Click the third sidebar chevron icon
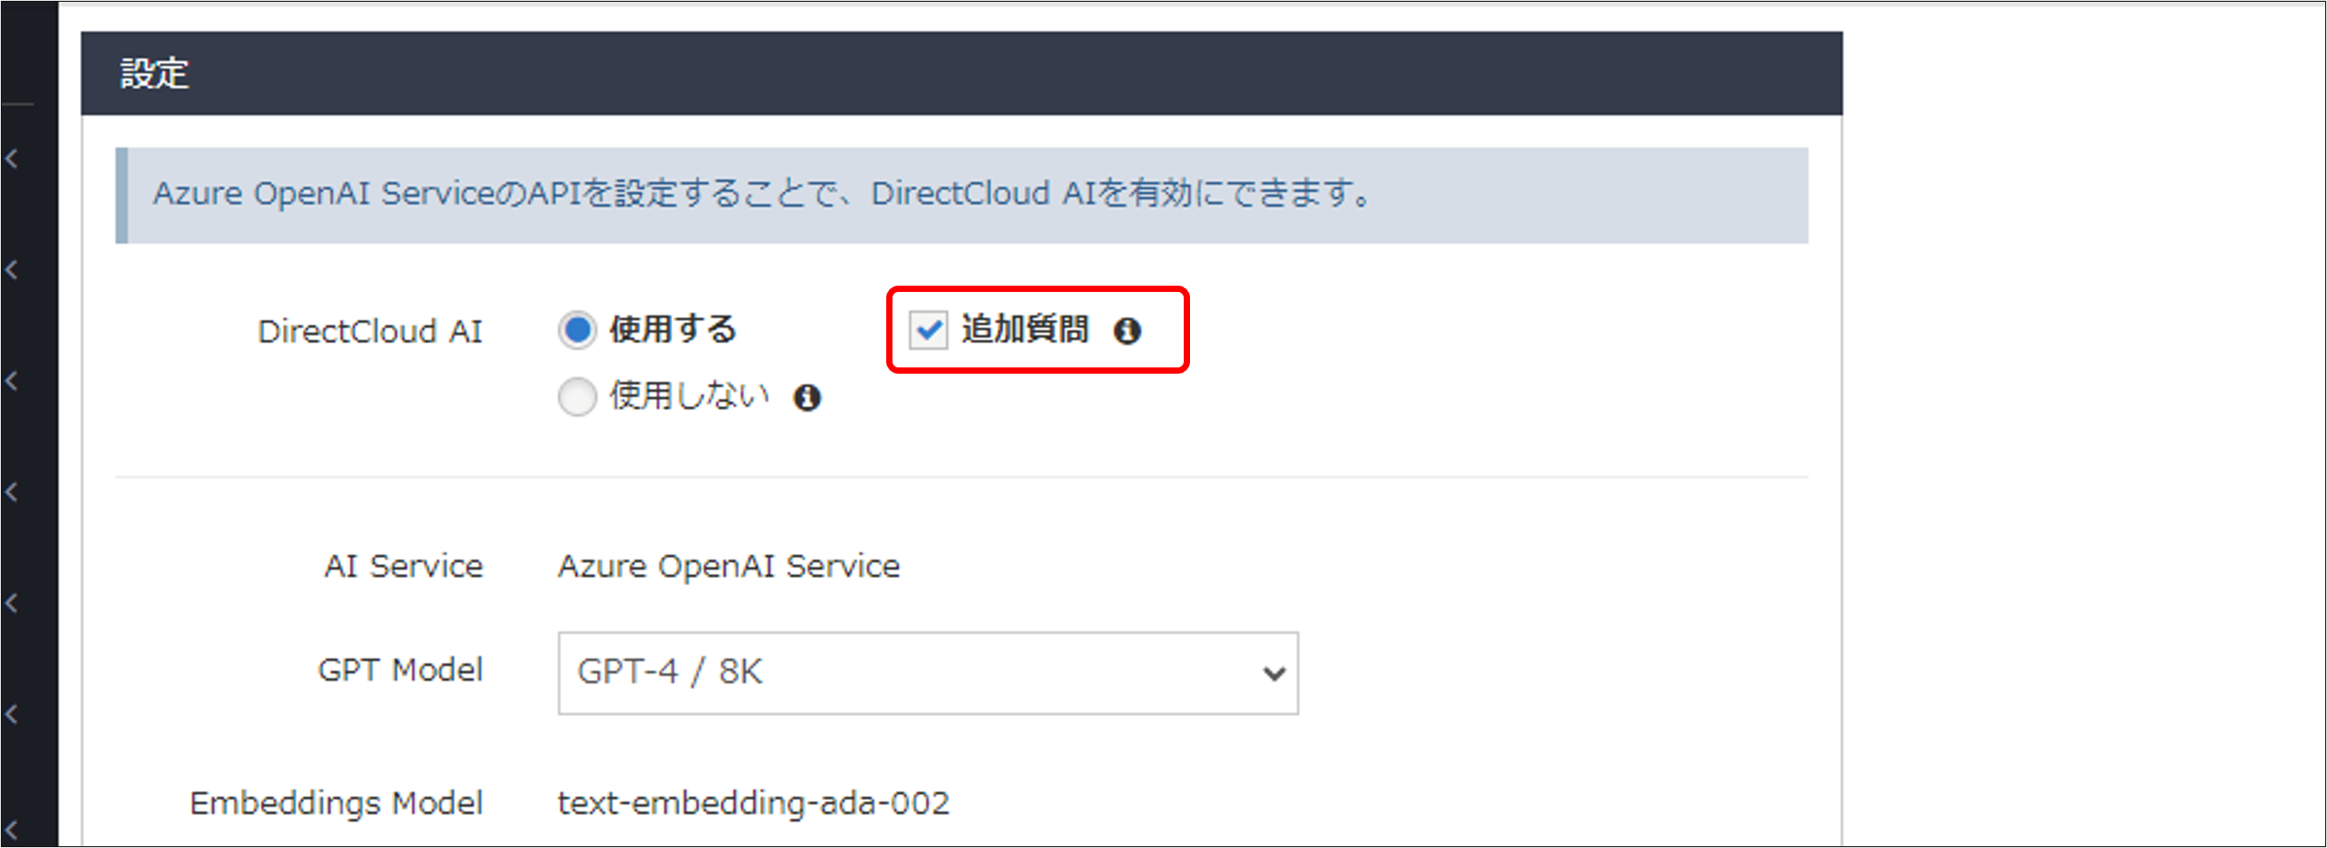This screenshot has width=2327, height=848. (x=13, y=379)
